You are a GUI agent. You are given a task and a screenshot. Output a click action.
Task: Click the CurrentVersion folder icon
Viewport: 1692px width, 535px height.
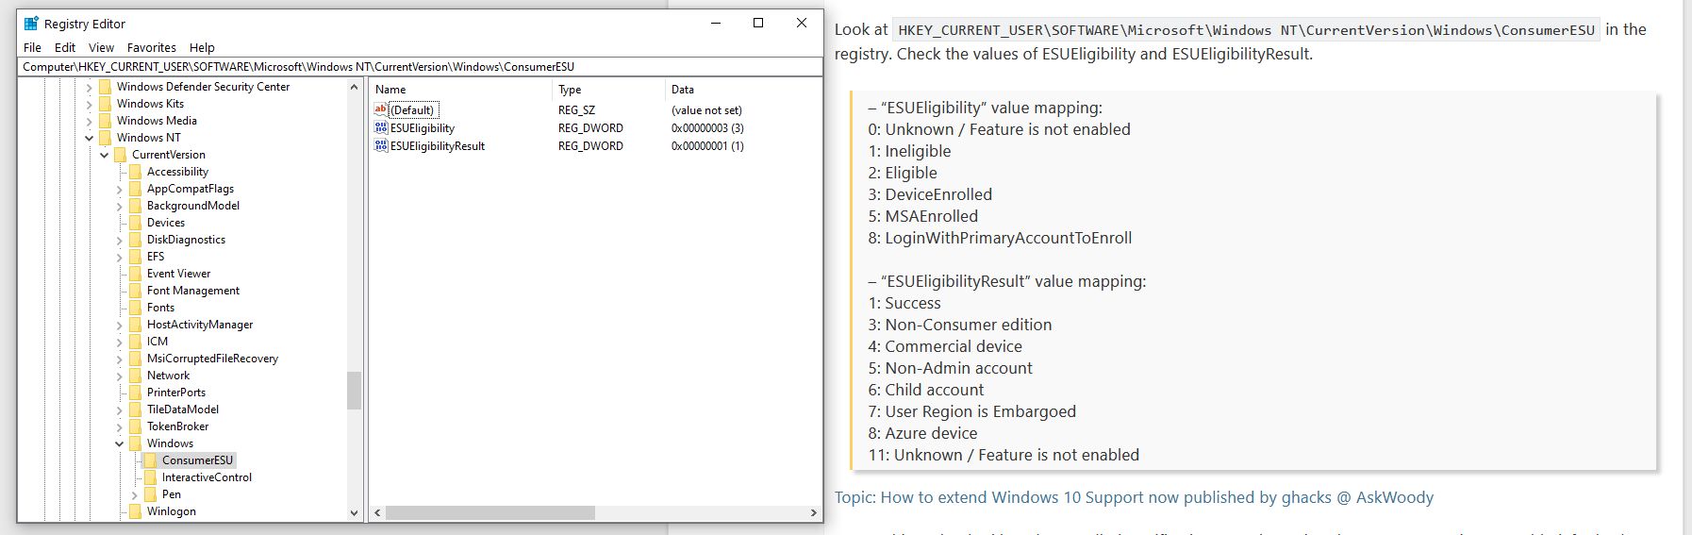tap(121, 155)
